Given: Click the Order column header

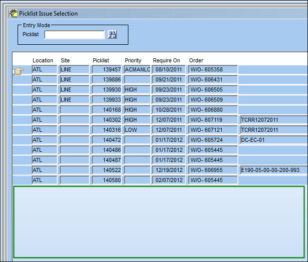Looking at the screenshot, I should click(196, 60).
